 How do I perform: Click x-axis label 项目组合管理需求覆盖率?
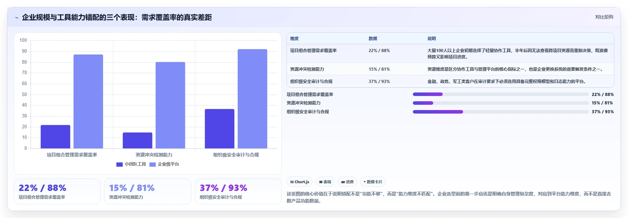(x=72, y=155)
